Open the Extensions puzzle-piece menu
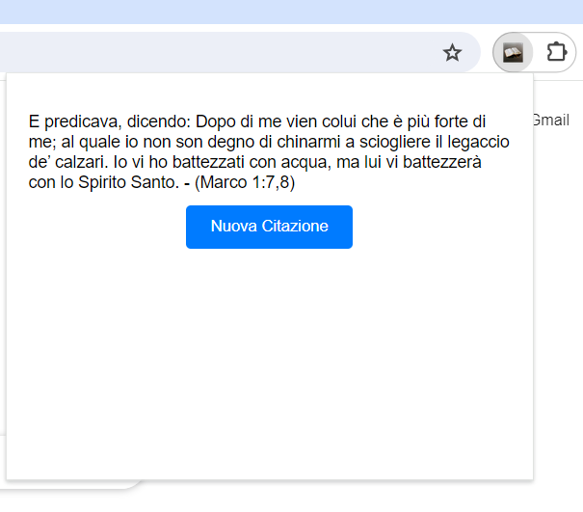The width and height of the screenshot is (583, 512). [557, 52]
